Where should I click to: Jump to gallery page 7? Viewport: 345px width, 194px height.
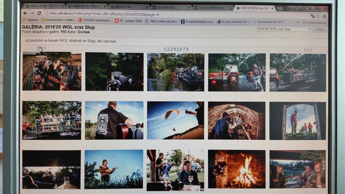[x=184, y=49]
